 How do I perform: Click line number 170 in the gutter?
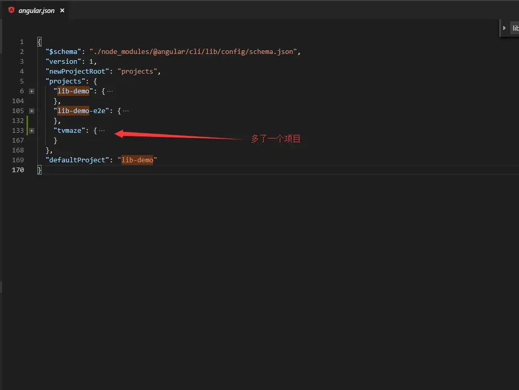[x=18, y=170]
